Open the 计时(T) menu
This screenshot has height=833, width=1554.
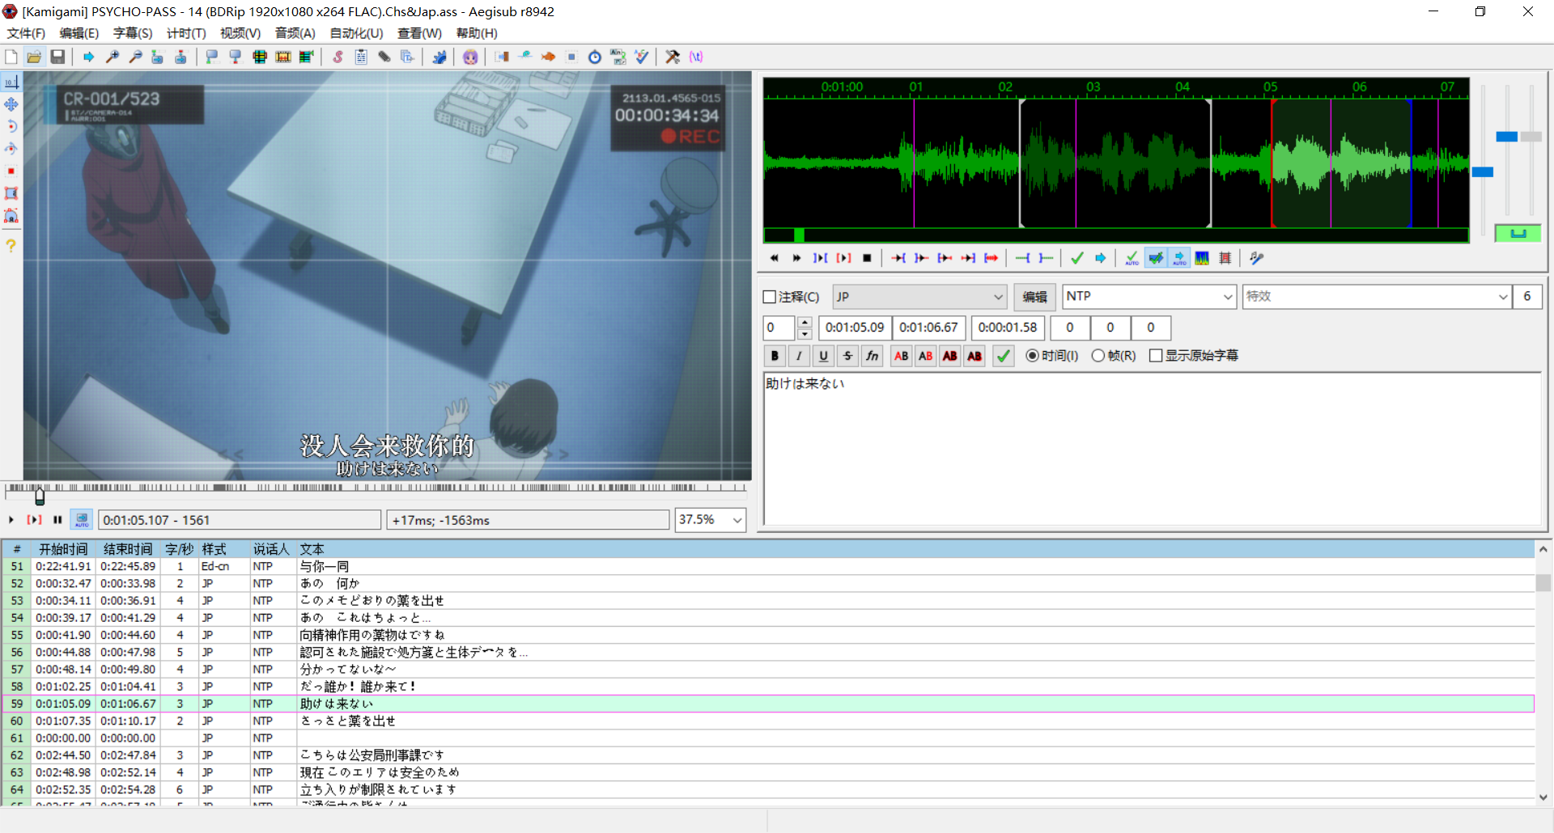186,33
